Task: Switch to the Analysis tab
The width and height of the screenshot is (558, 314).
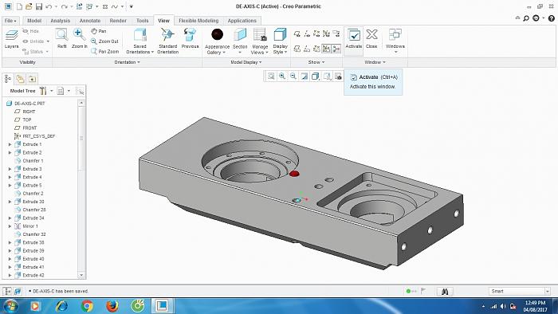Action: click(60, 21)
